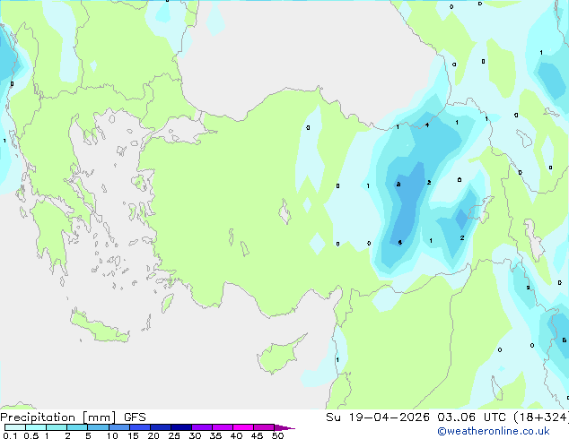Click the "45" legend scale label
Screen dimensions: 569x439
(257, 435)
